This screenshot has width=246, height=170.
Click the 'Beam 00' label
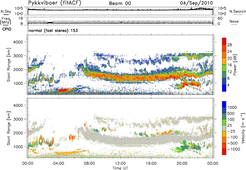[120, 3]
